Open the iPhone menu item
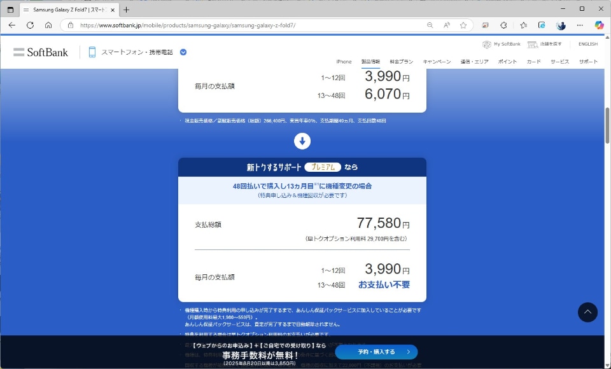Viewport: 611px width, 369px height. [344, 62]
